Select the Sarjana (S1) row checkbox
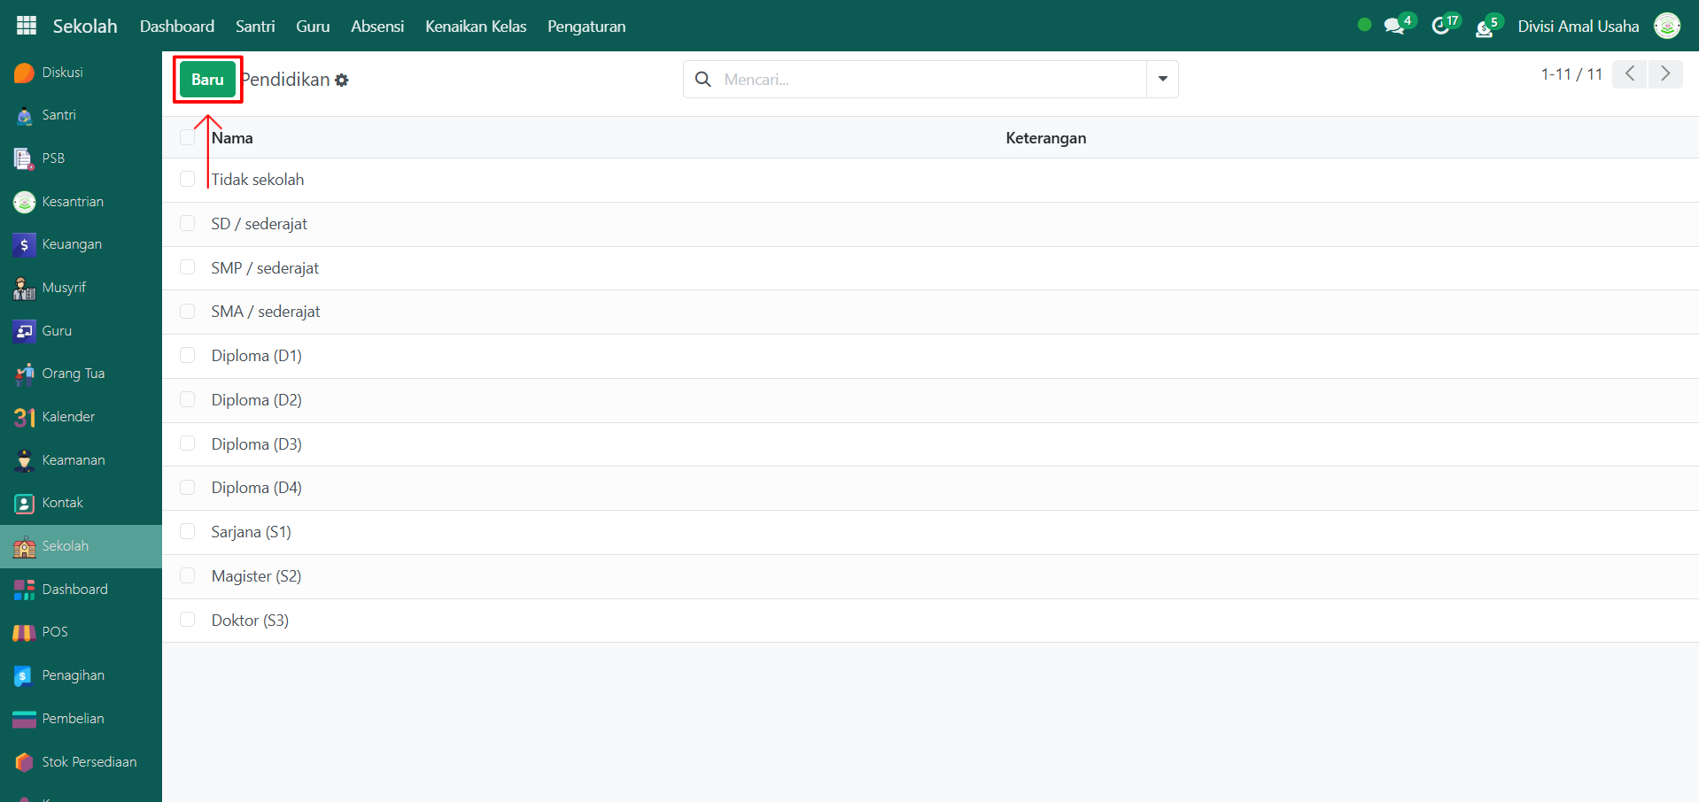This screenshot has height=802, width=1699. click(187, 531)
